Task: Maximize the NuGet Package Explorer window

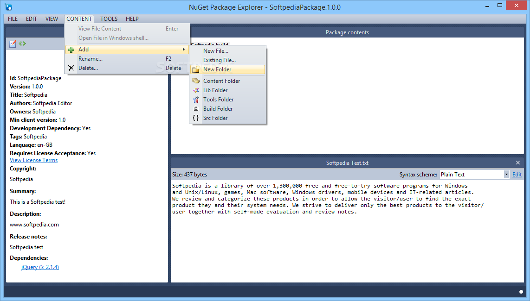Action: click(499, 6)
